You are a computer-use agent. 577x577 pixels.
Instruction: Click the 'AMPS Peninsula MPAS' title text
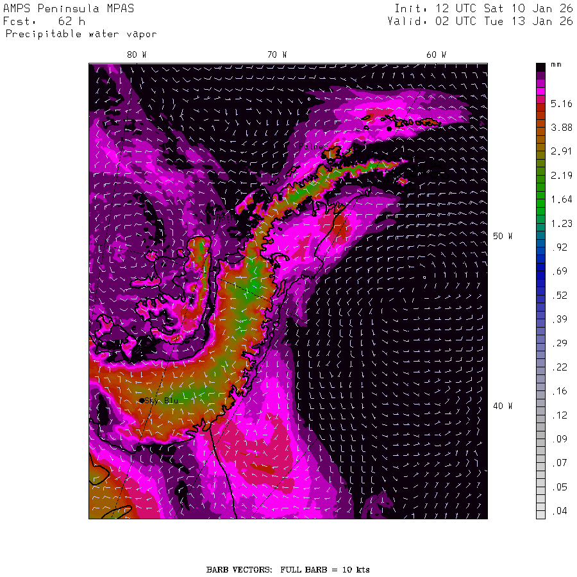coord(69,8)
